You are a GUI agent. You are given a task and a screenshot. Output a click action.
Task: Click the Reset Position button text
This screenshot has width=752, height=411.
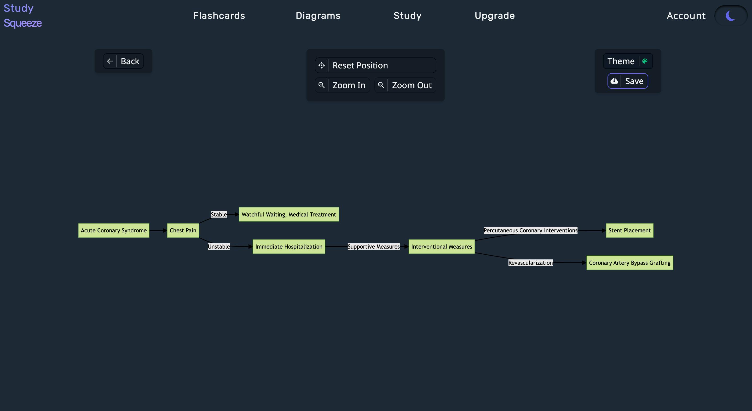pyautogui.click(x=360, y=65)
